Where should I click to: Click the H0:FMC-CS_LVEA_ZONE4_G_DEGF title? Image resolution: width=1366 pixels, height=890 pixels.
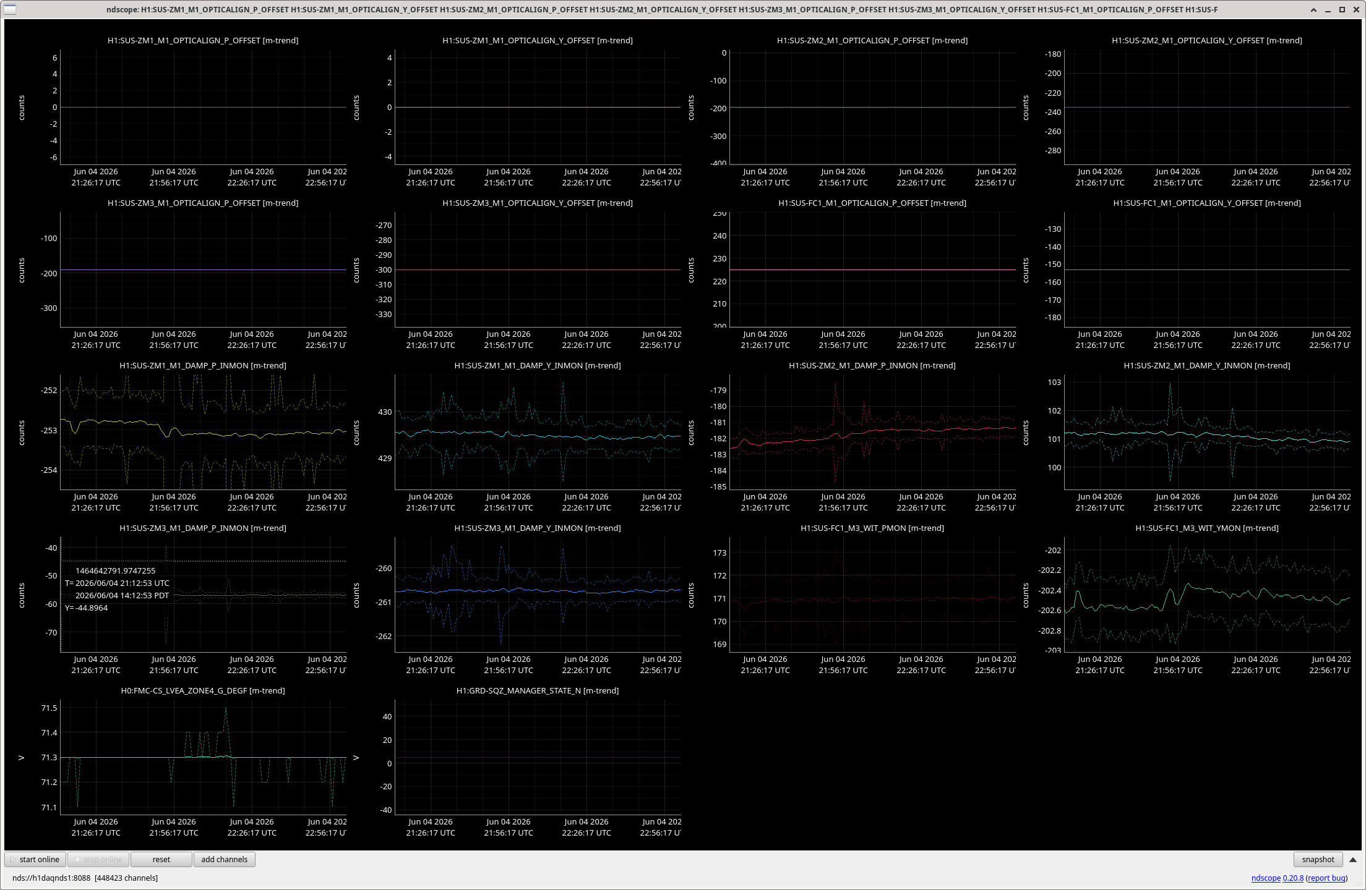click(203, 690)
